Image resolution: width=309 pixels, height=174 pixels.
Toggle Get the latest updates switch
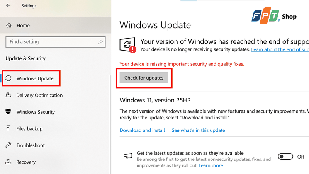285,157
